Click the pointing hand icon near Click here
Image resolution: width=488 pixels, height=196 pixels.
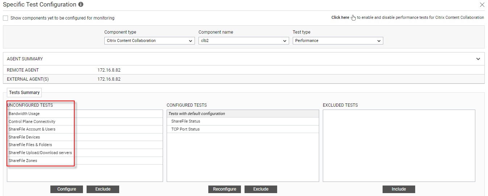(x=353, y=18)
